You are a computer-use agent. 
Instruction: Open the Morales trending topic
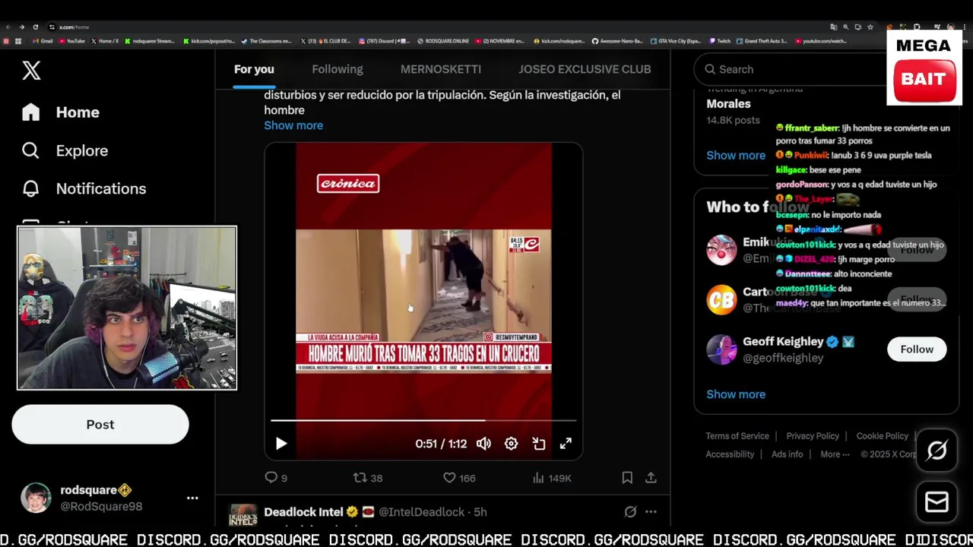pyautogui.click(x=728, y=104)
